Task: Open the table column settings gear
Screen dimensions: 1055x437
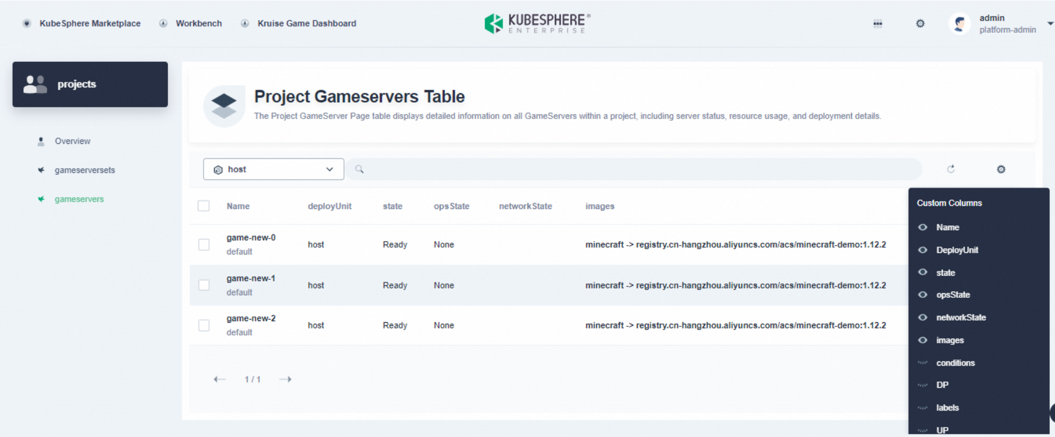Action: (1001, 169)
